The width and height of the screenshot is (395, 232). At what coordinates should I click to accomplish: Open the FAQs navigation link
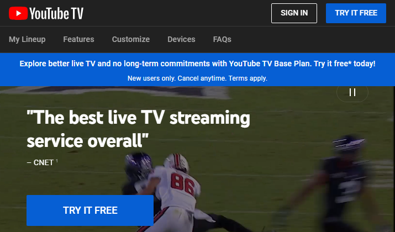222,39
